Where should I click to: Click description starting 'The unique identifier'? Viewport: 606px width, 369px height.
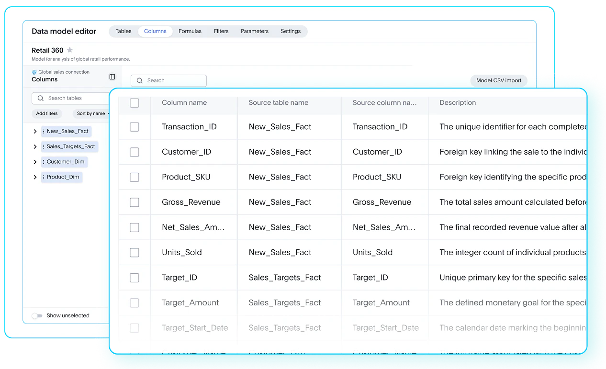513,127
